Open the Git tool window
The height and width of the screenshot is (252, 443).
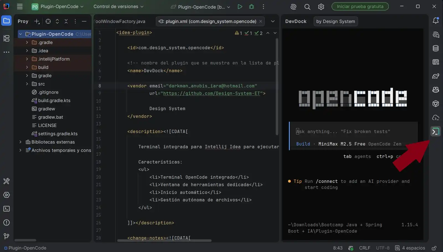point(6,236)
